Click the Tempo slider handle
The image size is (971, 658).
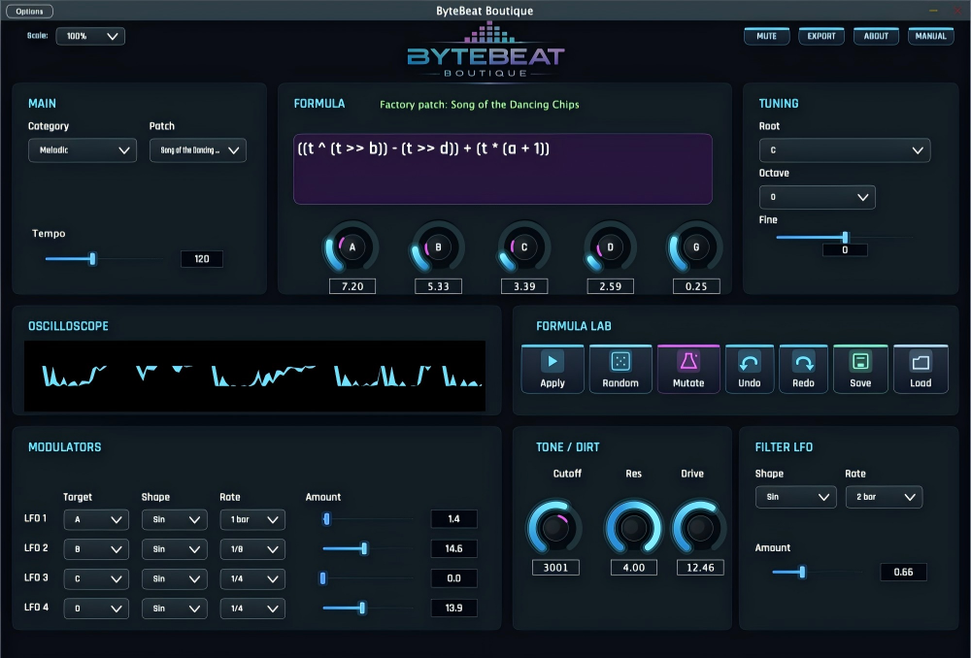pos(93,259)
